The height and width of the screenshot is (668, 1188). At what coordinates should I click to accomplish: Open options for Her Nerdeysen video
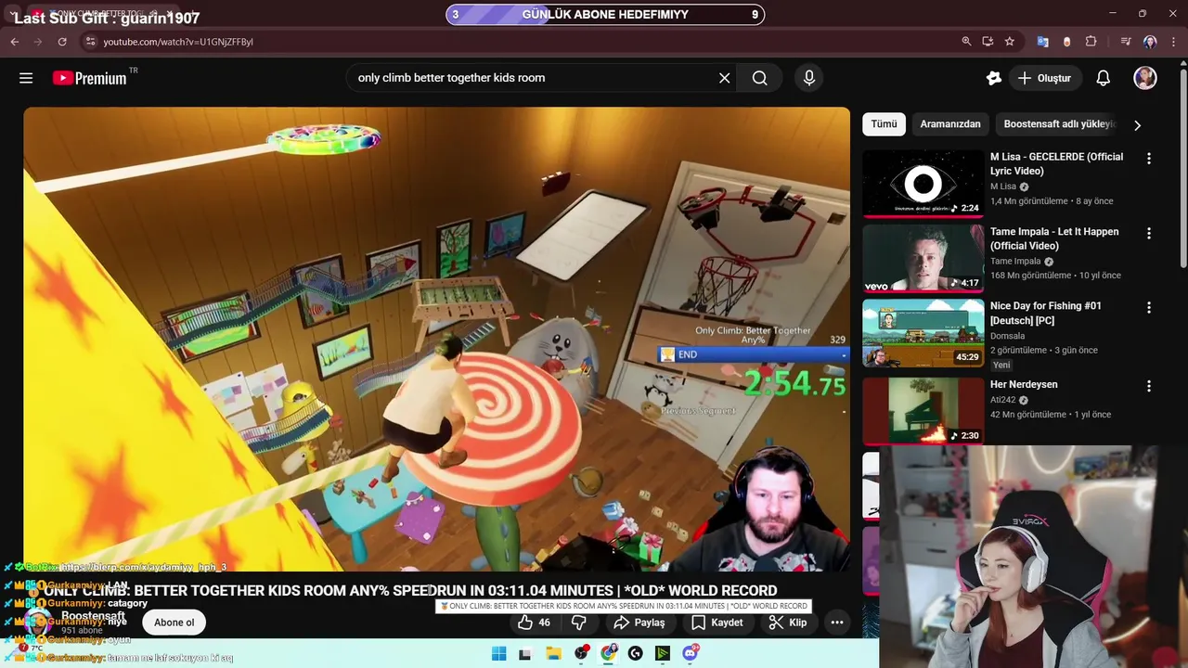[x=1149, y=386]
